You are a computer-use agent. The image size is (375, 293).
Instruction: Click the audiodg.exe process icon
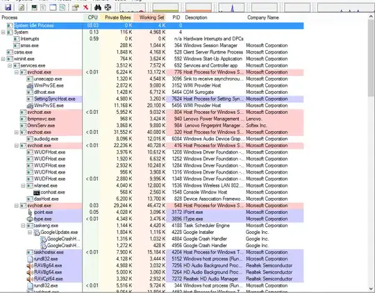click(x=30, y=139)
